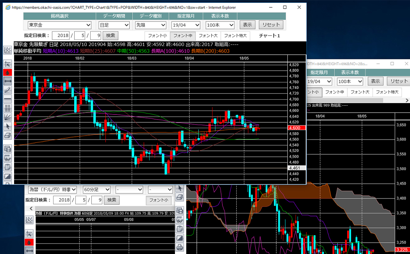Switch font size to フォント小 in Tokyo Gold window

tap(157, 36)
